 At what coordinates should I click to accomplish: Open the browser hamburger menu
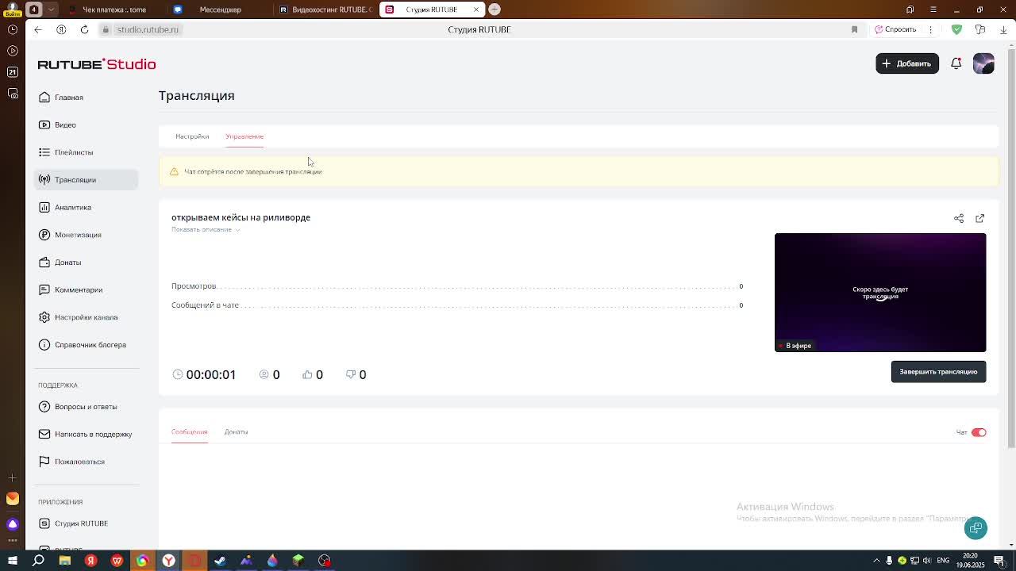point(933,10)
